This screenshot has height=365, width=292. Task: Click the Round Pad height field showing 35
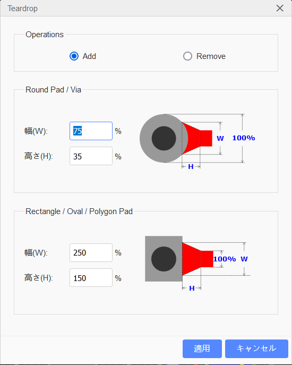91,156
